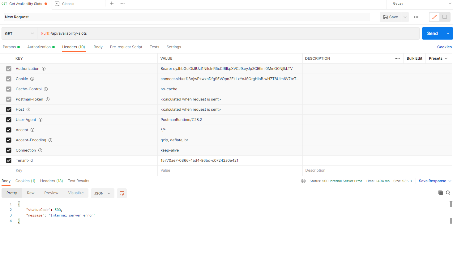Show info for Authorization header
The width and height of the screenshot is (453, 270).
tap(44, 69)
